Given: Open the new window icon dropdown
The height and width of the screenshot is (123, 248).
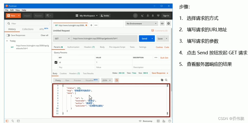Looking at the screenshot, I should pyautogui.click(x=49, y=16).
